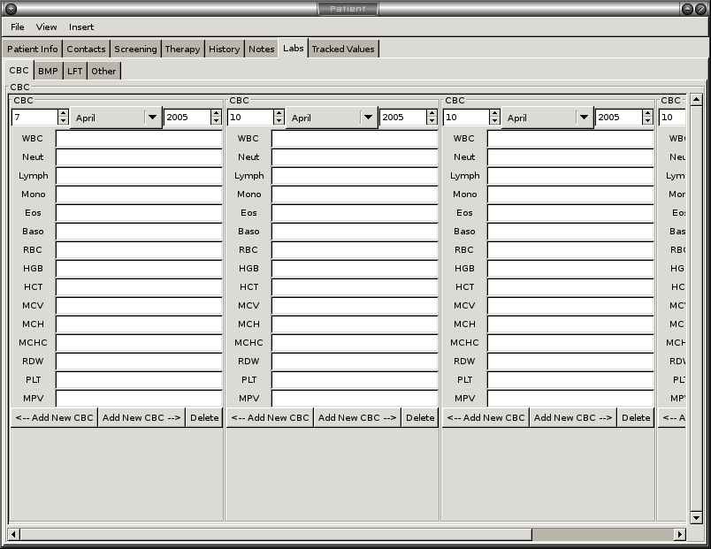Click the WBC field in first CBC panel

[x=139, y=139]
